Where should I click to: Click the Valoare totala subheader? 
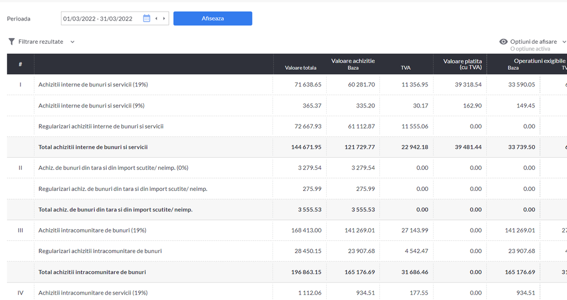click(301, 68)
